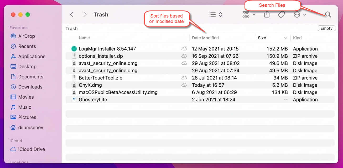Sort by the Name column header
Screen dimensions: 343x168
84,38
